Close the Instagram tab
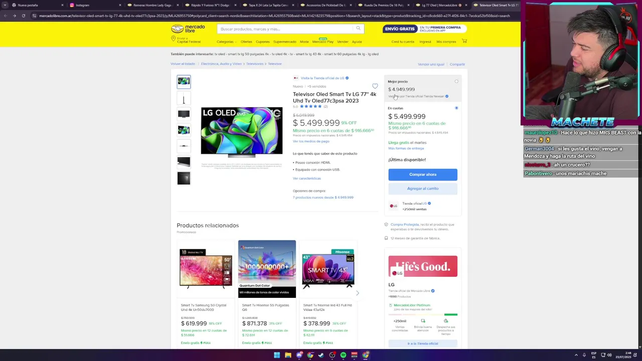This screenshot has width=642, height=361. coord(120,5)
